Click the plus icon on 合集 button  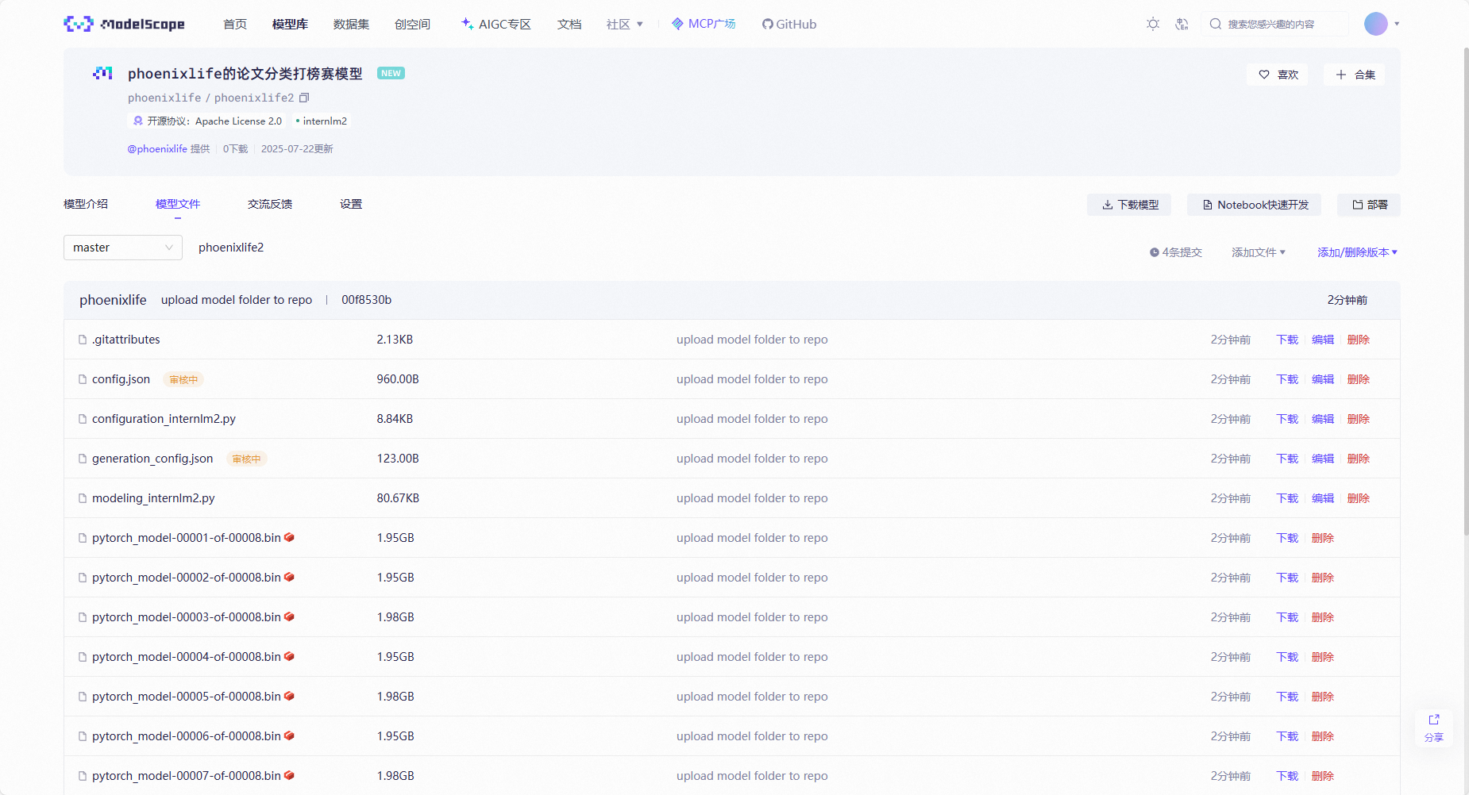(x=1341, y=75)
